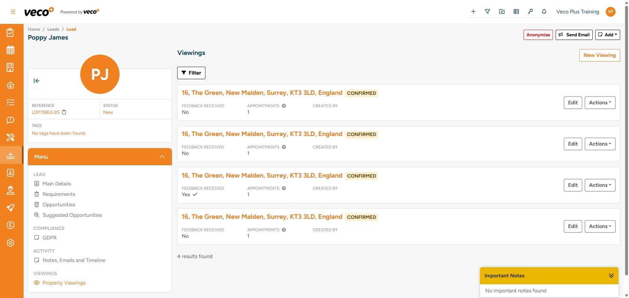Edit the viewing with feedback Yes
Viewport: 629px width, 298px height.
[573, 185]
